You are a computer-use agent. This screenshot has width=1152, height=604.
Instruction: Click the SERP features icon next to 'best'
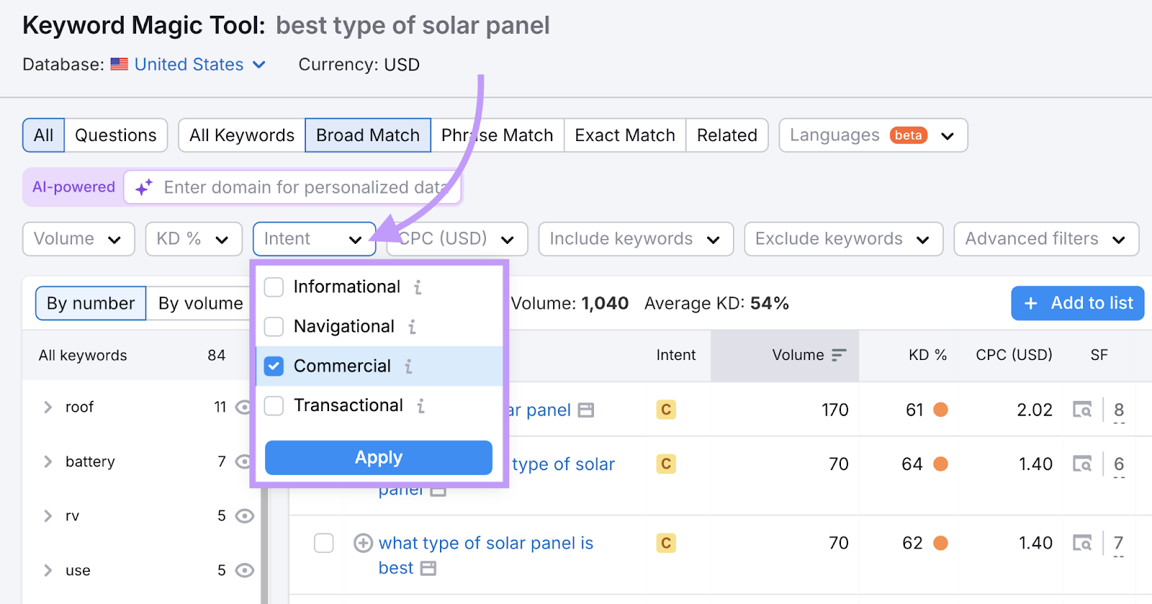(x=429, y=568)
